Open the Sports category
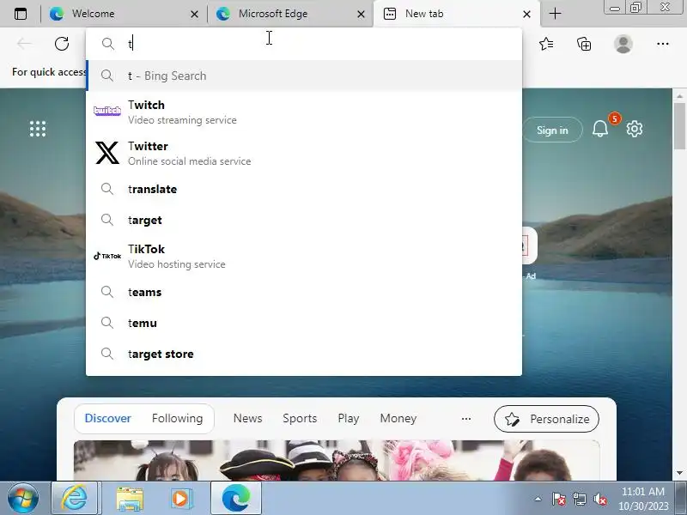This screenshot has width=687, height=515. 300,419
